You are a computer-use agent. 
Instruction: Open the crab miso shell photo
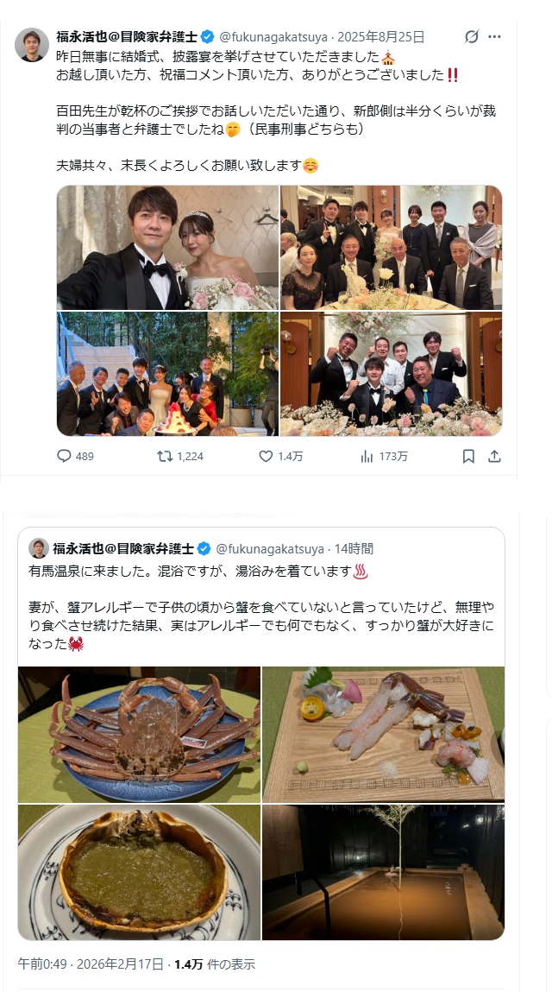(x=139, y=873)
